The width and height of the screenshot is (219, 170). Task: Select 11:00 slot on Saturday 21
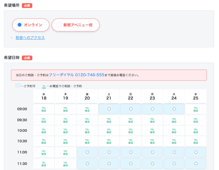[x=109, y=152]
